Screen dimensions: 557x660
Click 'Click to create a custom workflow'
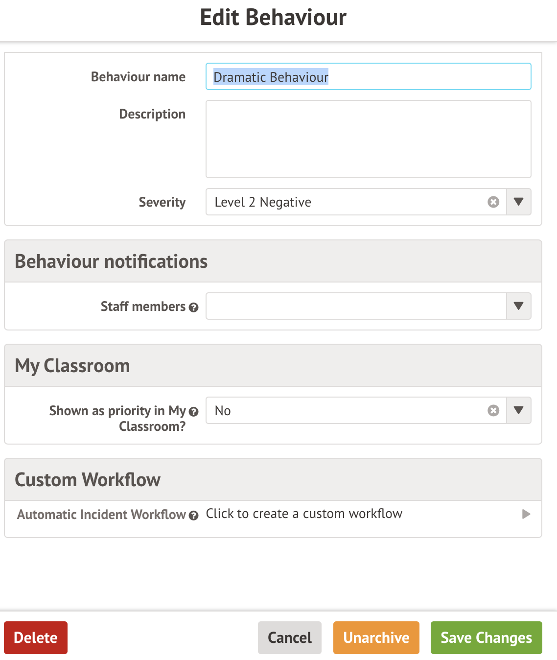tap(304, 514)
